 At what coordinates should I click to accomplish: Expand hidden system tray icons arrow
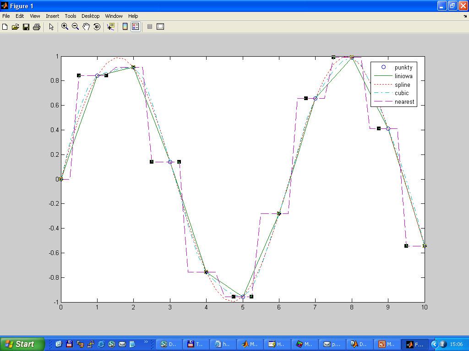[x=434, y=345]
